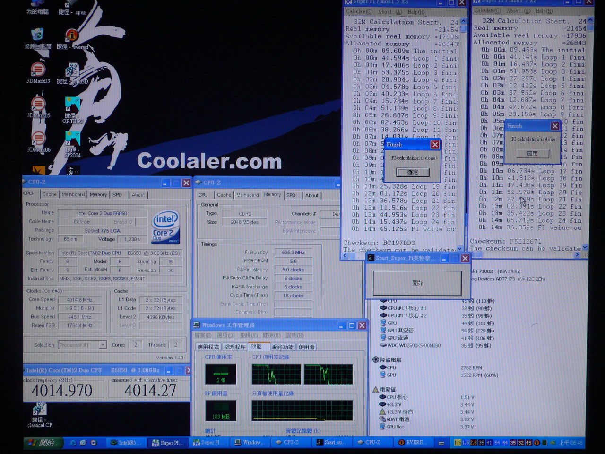Launch 3DMark05 from the desktop
Viewport: 605px width, 454px height.
click(38, 107)
